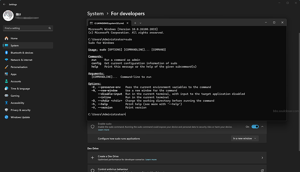Click the Personalisation paintbrush icon
Image resolution: width=300 pixels, height=172 pixels.
tap(7, 67)
